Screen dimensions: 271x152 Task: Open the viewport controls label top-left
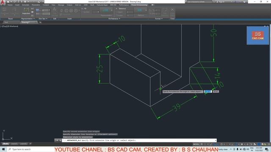click(9, 26)
